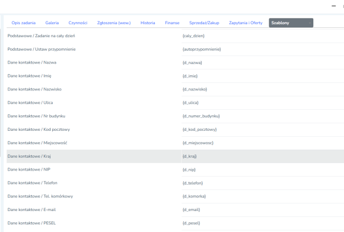Select Dane kontaktowe / Telefon row
The image size is (344, 232).
pos(175,183)
